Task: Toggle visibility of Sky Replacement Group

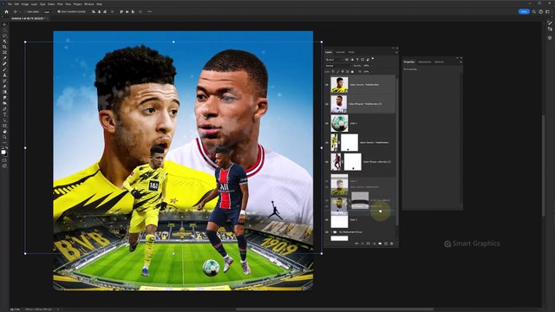Action: 327,232
